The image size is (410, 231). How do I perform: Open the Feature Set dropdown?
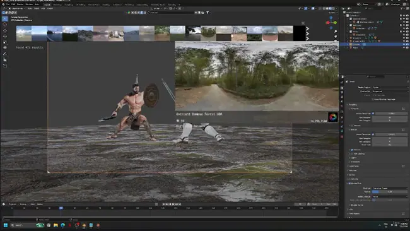pyautogui.click(x=390, y=92)
